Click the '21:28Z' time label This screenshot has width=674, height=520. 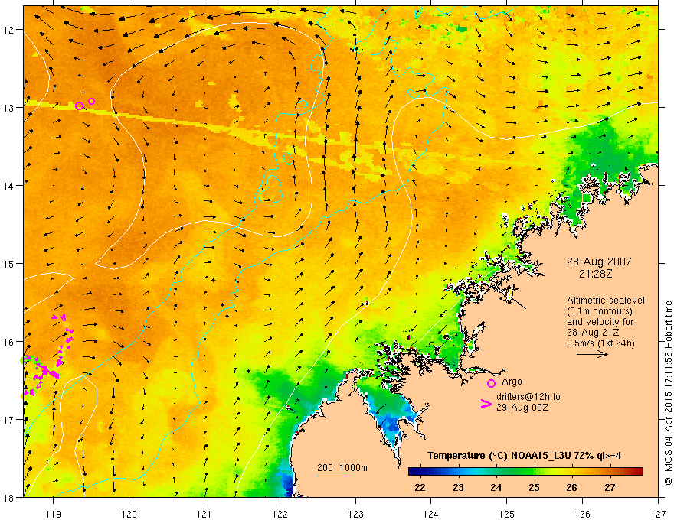click(x=595, y=273)
